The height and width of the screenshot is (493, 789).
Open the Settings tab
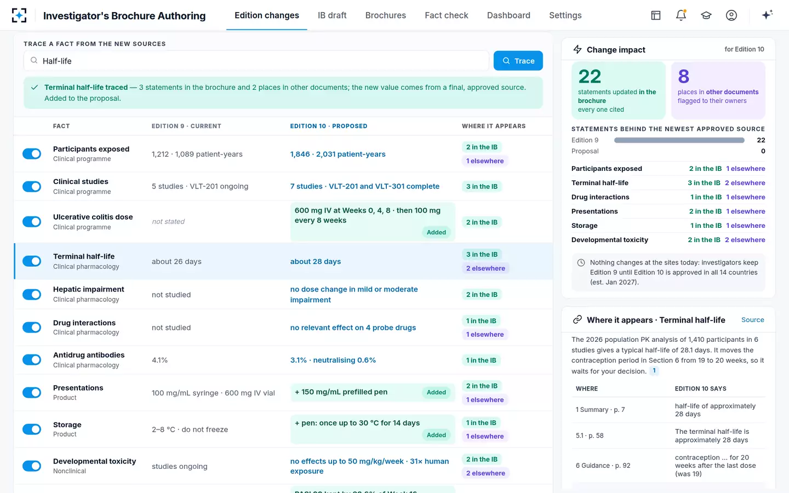click(x=565, y=15)
